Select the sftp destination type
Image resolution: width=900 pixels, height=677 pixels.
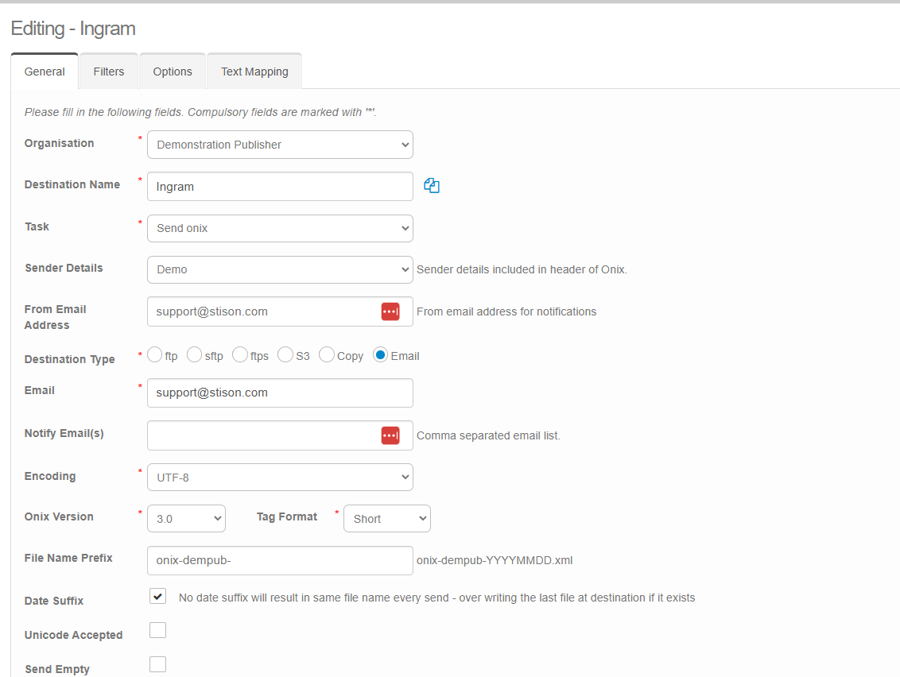(x=194, y=355)
